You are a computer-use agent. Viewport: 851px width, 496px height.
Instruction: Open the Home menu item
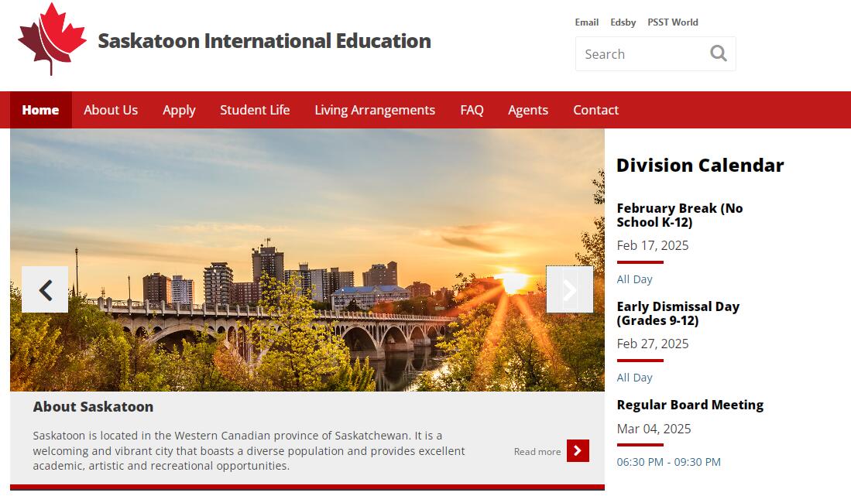click(x=40, y=110)
